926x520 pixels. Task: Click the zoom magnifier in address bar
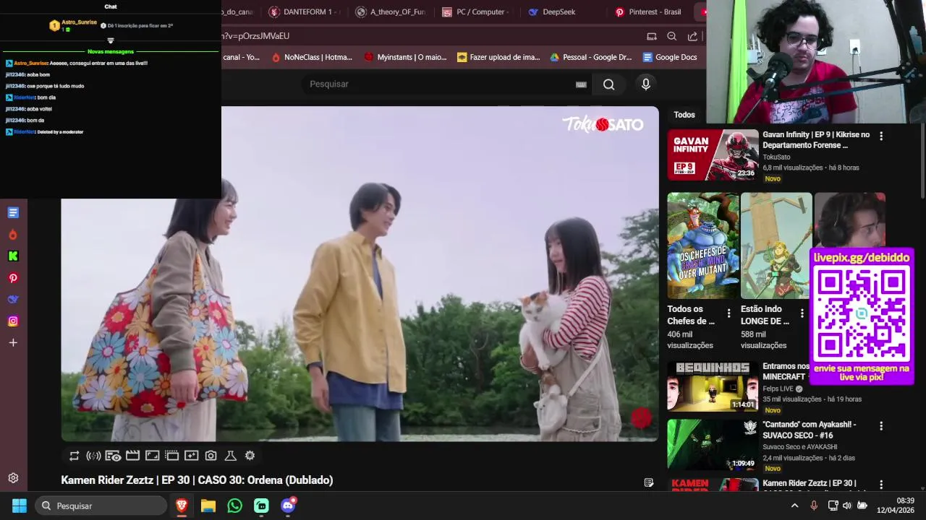pos(672,36)
